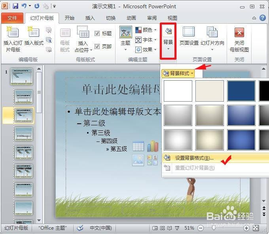Open the 主题 themes dropdown

pyautogui.click(x=125, y=39)
